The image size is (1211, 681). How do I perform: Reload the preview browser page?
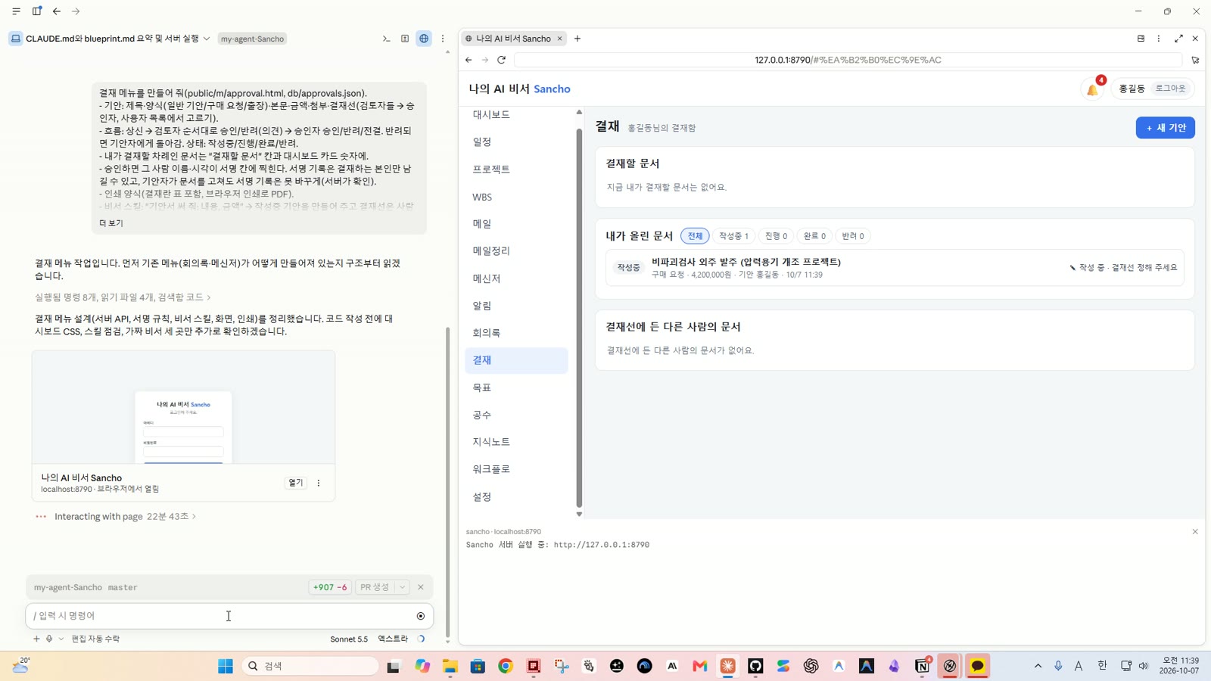click(x=501, y=60)
